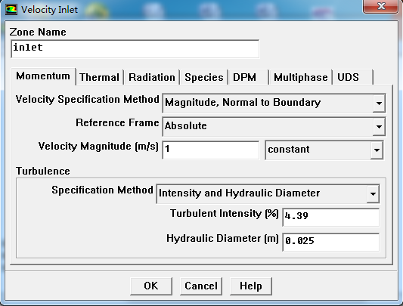Click the Hydraulic Diameter field
This screenshot has width=403, height=306.
330,243
